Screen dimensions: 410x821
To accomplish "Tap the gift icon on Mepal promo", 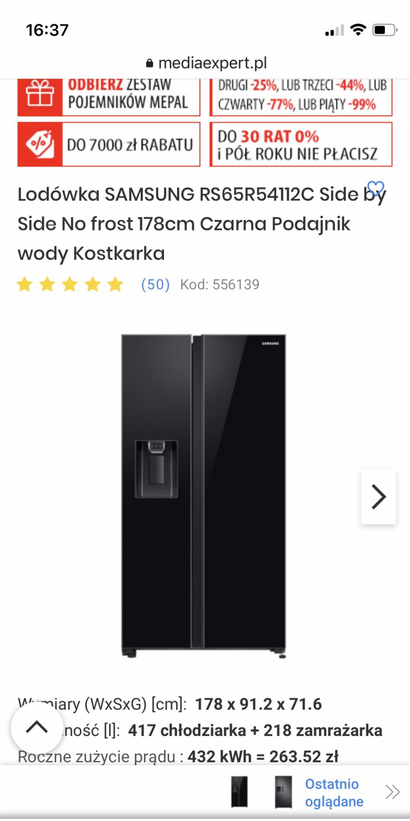I will coord(39,95).
